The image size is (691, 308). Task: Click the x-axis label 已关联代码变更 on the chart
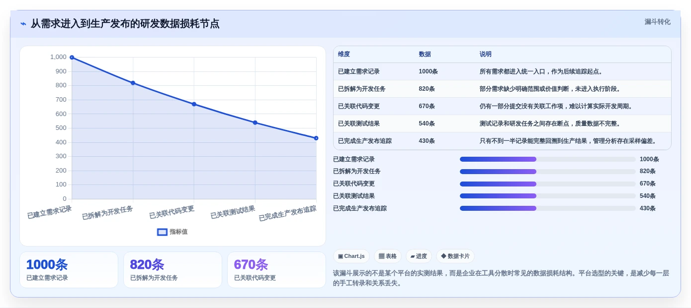tap(172, 212)
